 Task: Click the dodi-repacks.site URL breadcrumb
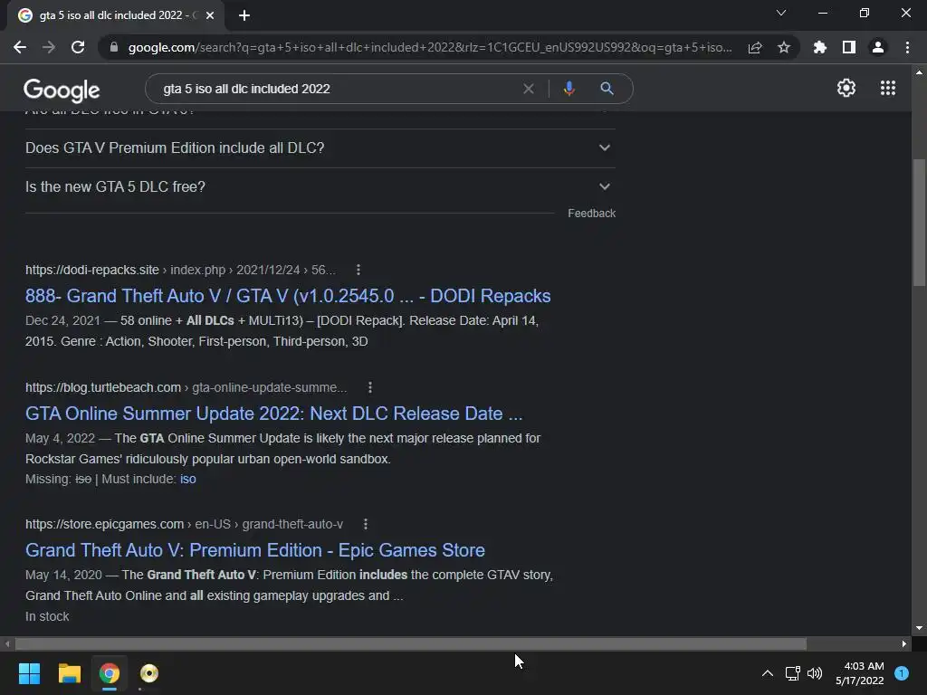click(180, 270)
